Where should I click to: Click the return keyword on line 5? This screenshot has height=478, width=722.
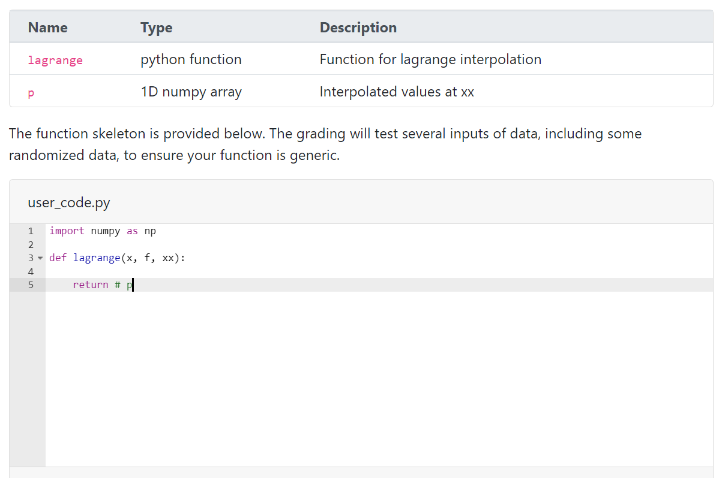click(91, 285)
